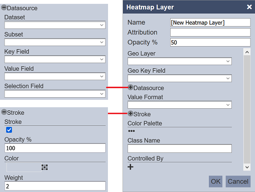The height and width of the screenshot is (192, 255).
Task: Focus the Class Name text field
Action: click(180, 148)
